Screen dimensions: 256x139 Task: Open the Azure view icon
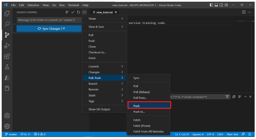[x=7, y=78]
